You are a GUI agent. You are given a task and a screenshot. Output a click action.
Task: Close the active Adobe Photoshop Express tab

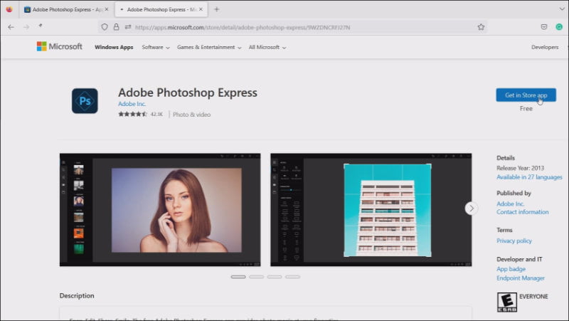201,9
